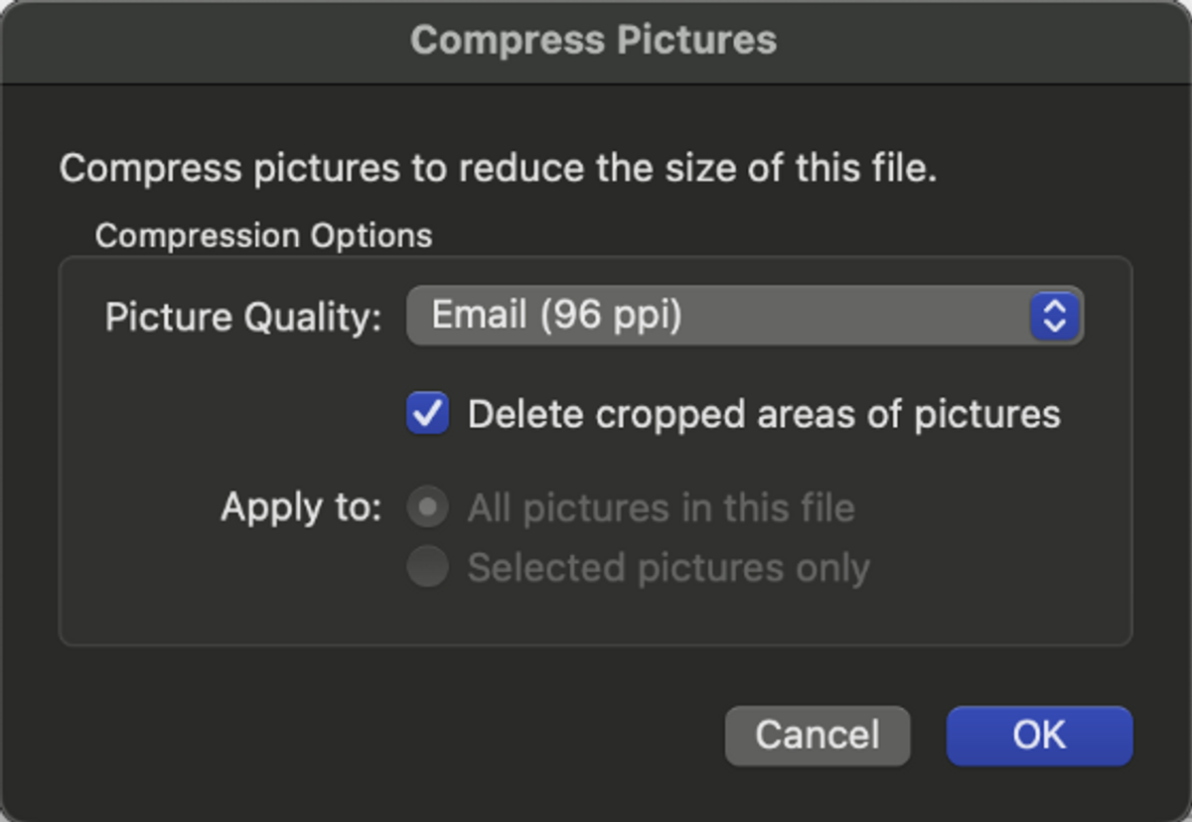Screen dimensions: 1192x822
Task: Click the Selected pictures only label text
Action: 669,568
